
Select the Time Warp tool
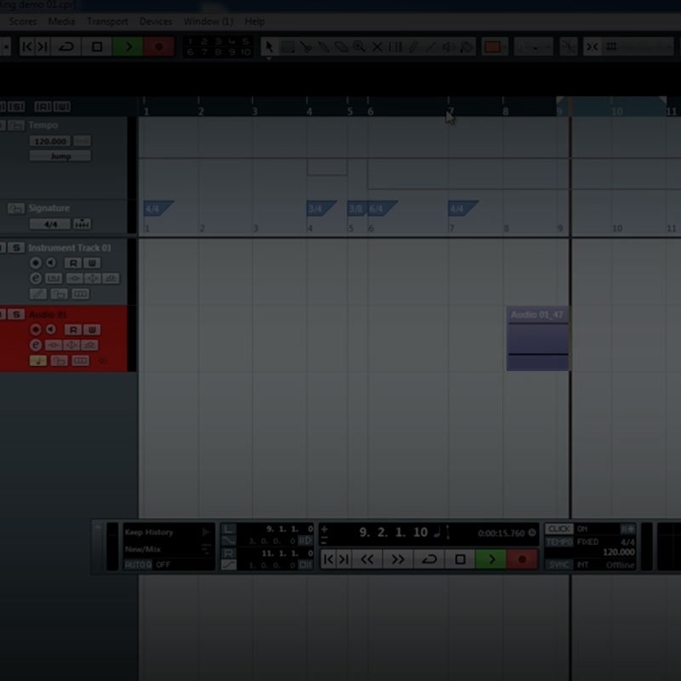coord(395,47)
